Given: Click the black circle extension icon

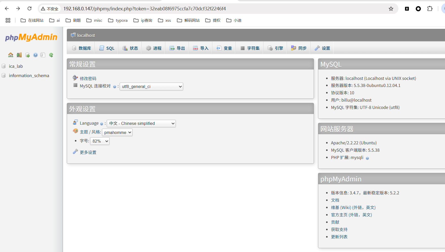Looking at the screenshot, I should pyautogui.click(x=418, y=9).
